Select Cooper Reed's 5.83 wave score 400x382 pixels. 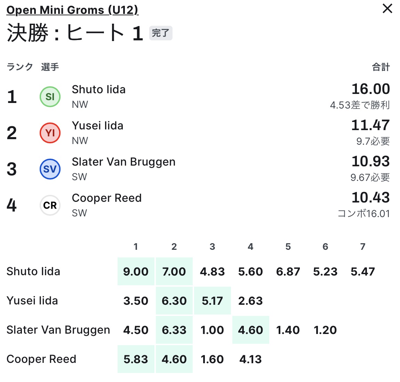(136, 359)
